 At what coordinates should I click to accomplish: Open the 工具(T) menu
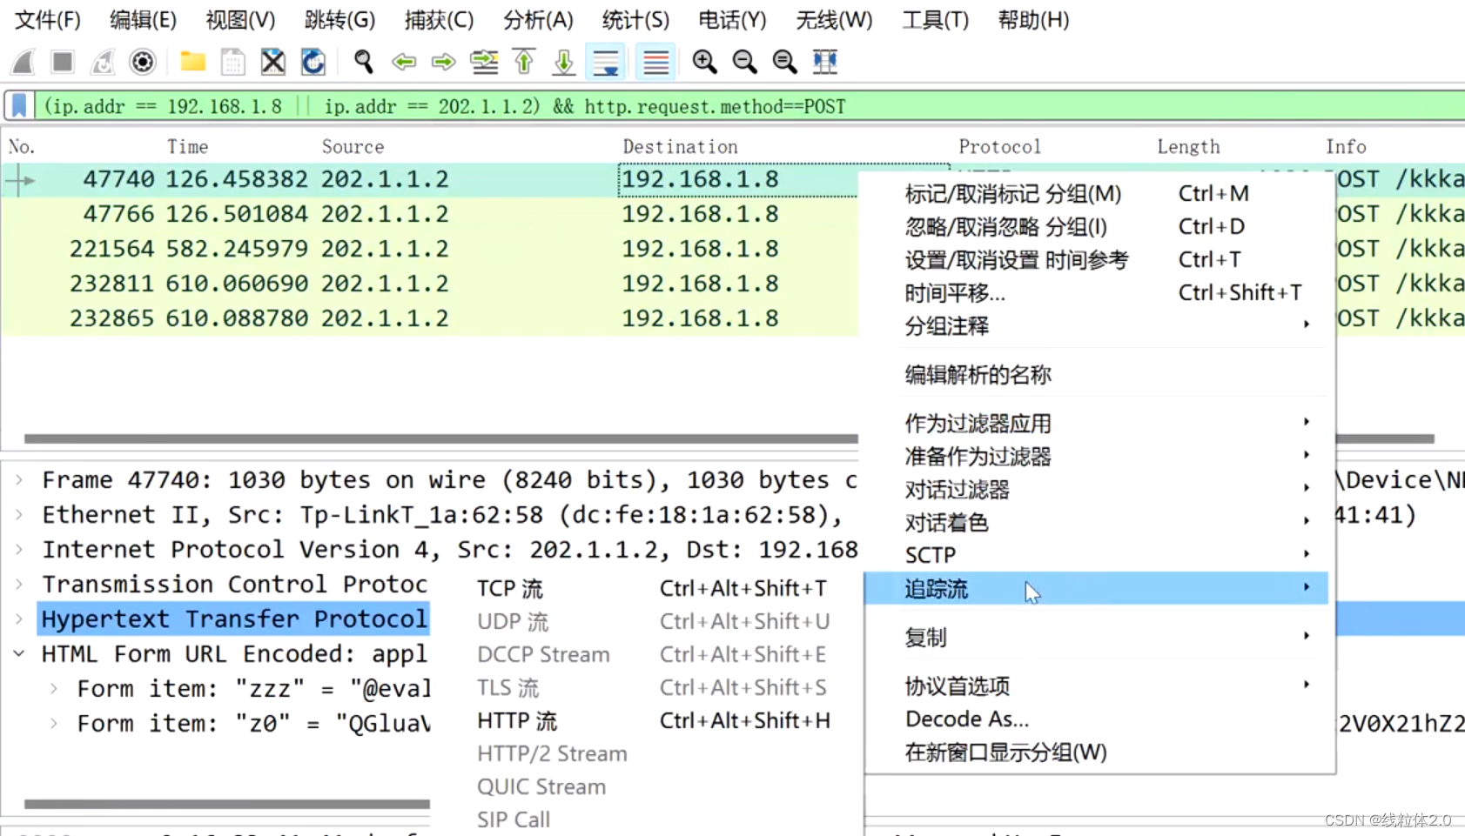click(x=935, y=19)
